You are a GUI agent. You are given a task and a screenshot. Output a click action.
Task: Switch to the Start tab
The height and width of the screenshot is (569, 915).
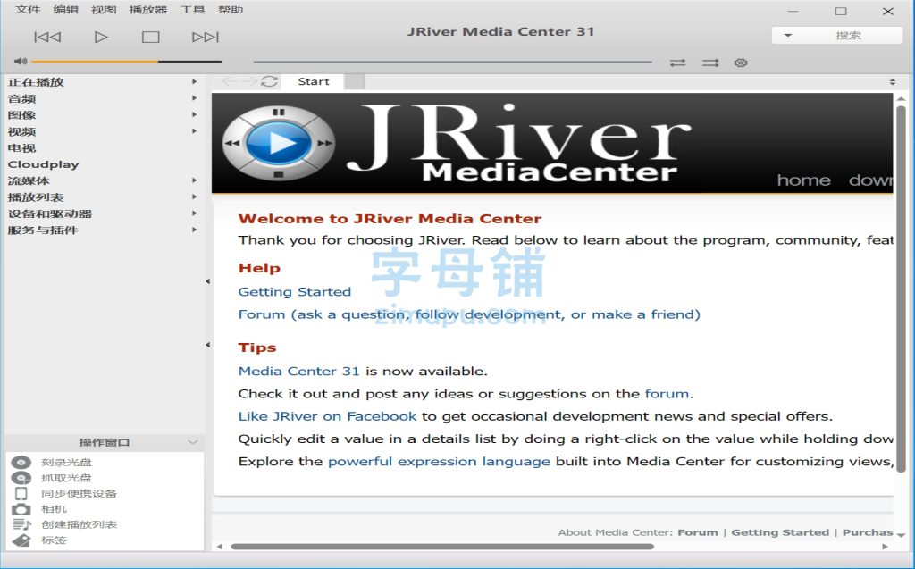coord(313,81)
